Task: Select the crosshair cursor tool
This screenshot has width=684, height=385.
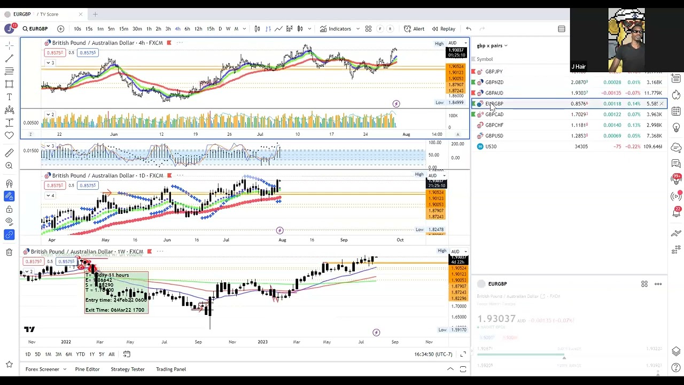Action: tap(9, 45)
